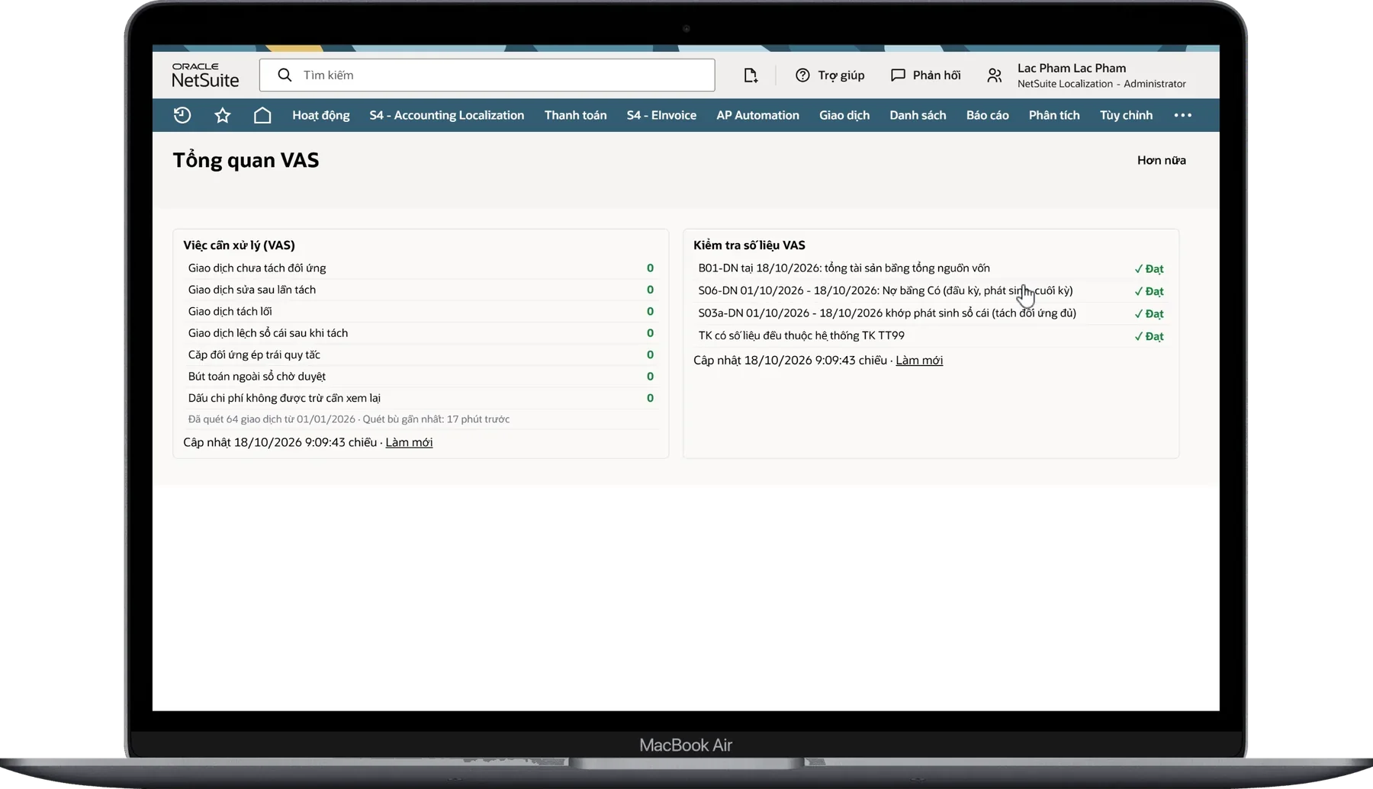The width and height of the screenshot is (1373, 789).
Task: Click the Oracle NetSuite logo
Action: coord(205,75)
